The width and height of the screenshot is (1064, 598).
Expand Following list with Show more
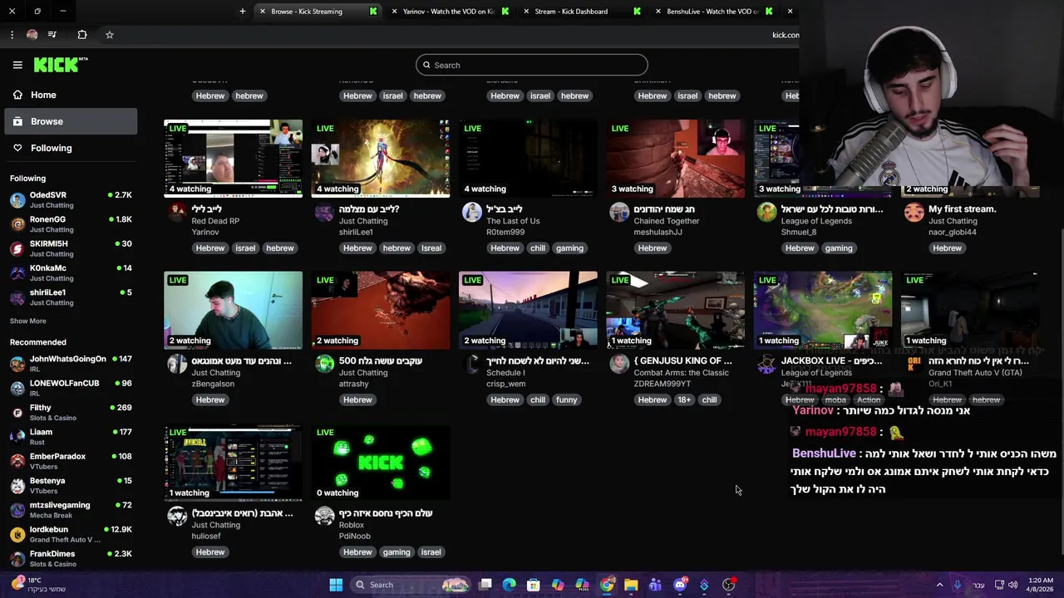coord(27,321)
